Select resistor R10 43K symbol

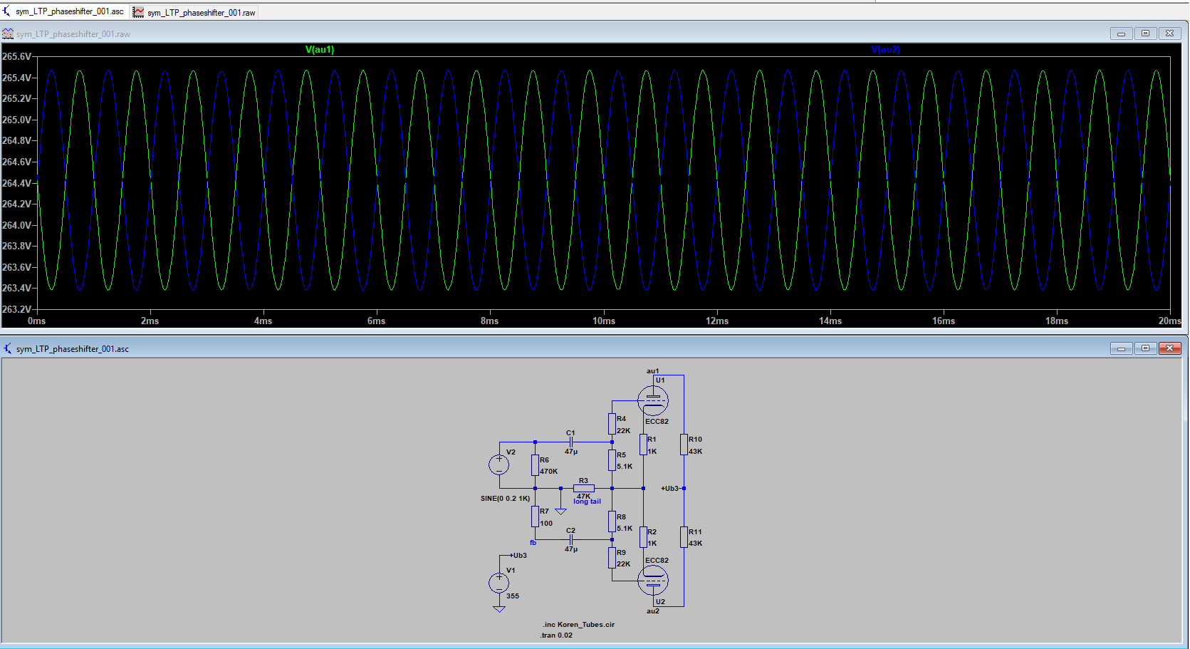(x=684, y=445)
